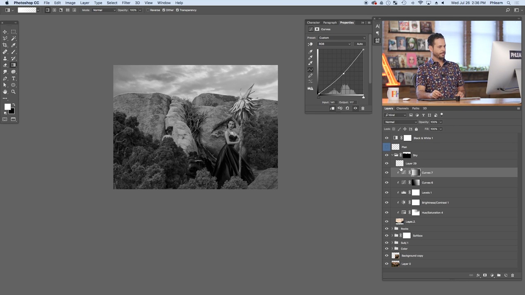This screenshot has width=525, height=295.
Task: Delete the Curves adjustment layer via trash
Action: tap(363, 108)
